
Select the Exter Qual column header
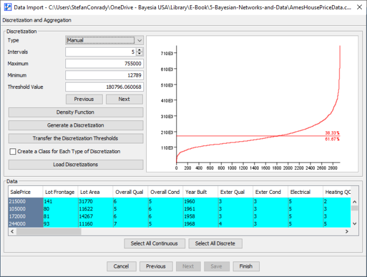[x=235, y=192]
